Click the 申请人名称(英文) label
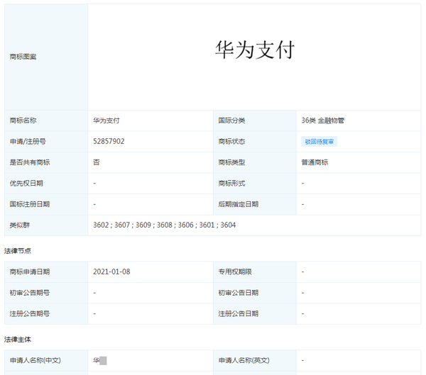 244,360
